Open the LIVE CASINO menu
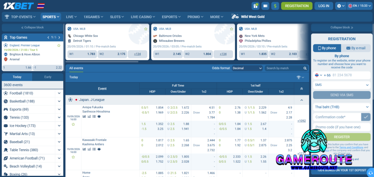 (143, 17)
